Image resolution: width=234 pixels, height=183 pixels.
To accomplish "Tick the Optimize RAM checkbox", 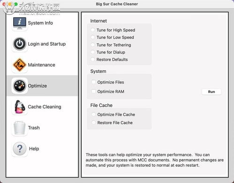I will point(93,91).
